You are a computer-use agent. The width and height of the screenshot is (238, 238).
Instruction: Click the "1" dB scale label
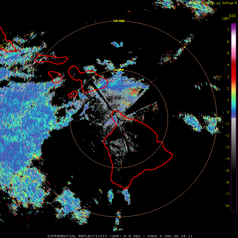tap(228, 100)
